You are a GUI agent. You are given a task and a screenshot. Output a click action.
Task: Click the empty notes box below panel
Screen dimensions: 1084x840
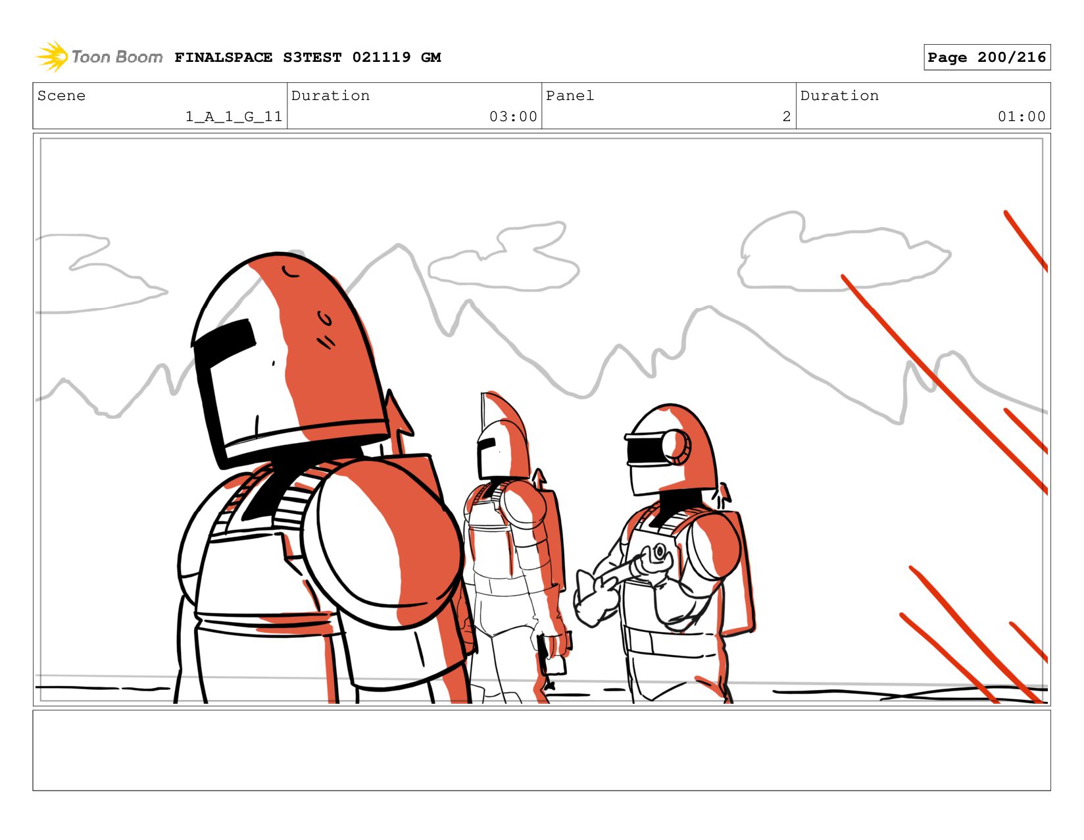[541, 750]
